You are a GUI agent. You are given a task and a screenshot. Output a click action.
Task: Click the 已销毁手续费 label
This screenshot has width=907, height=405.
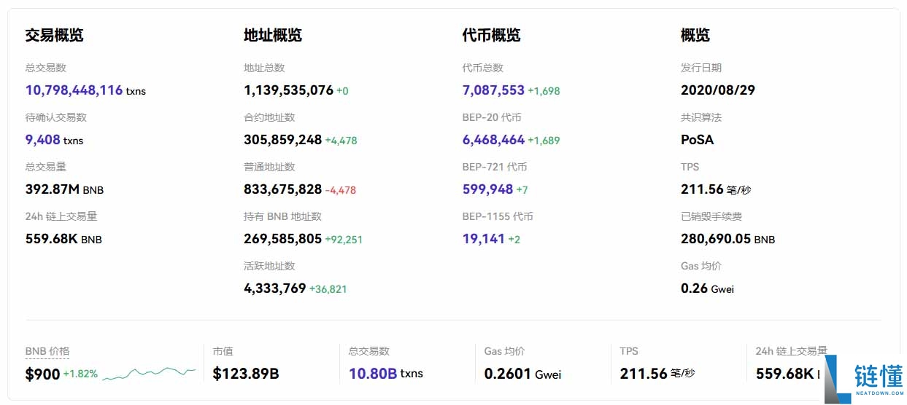click(x=711, y=216)
